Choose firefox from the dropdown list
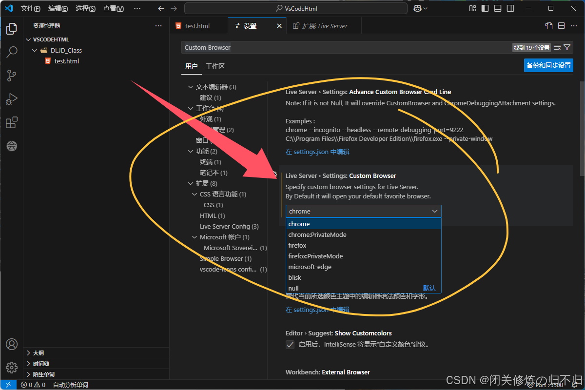This screenshot has height=390, width=585. 363,245
